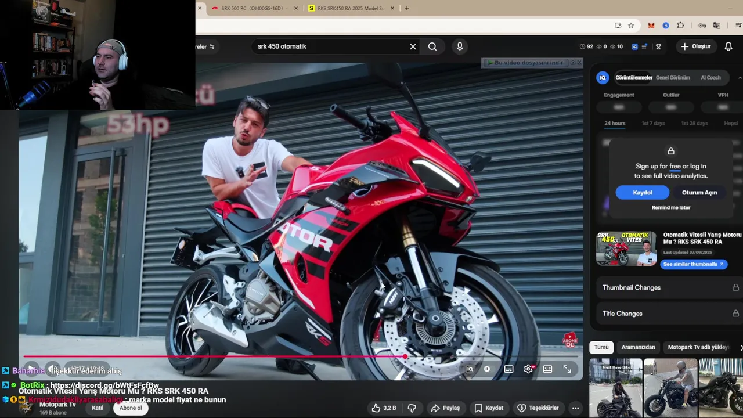Start voice search with the microphone
Screen dimensions: 743x418
[460, 46]
